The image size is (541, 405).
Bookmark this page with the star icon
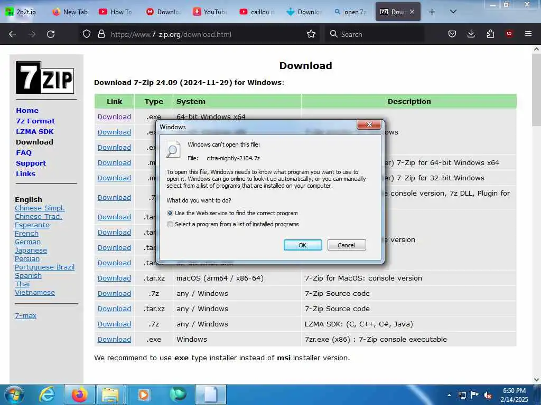click(311, 34)
